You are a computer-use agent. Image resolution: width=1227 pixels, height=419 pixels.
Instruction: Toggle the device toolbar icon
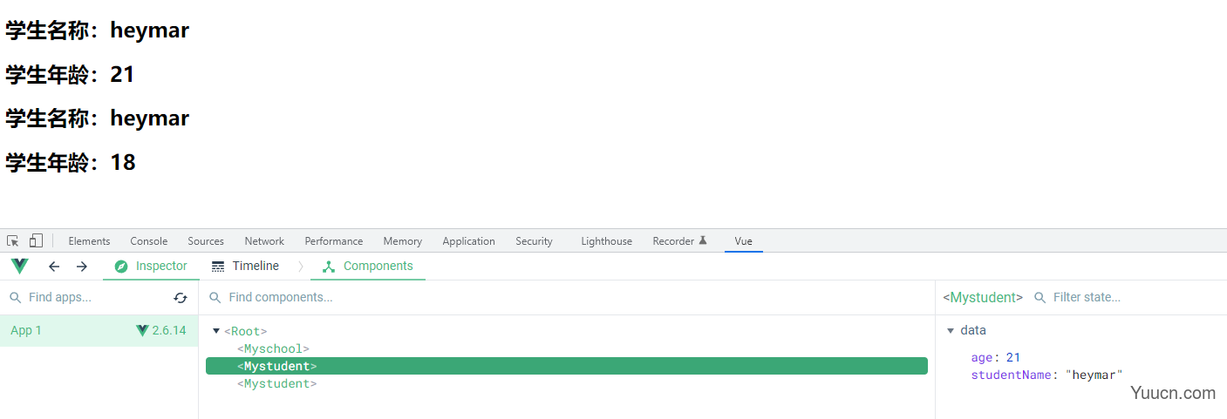click(36, 240)
